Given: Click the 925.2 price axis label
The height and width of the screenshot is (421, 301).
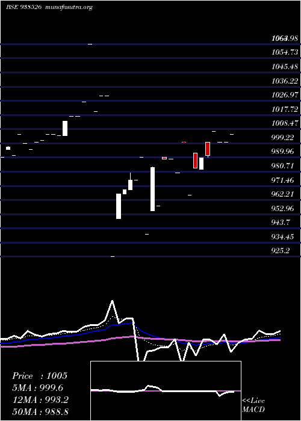Looking at the screenshot, I should click(281, 251).
